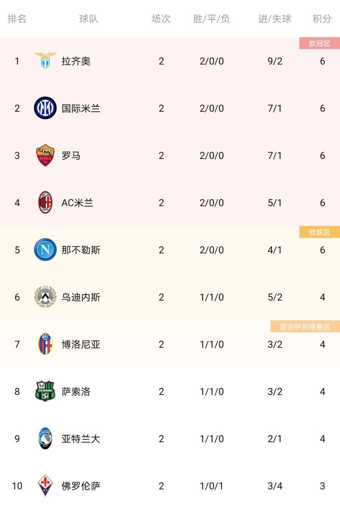Click the 胜/平/负 column header
The height and width of the screenshot is (518, 340).
click(x=211, y=19)
